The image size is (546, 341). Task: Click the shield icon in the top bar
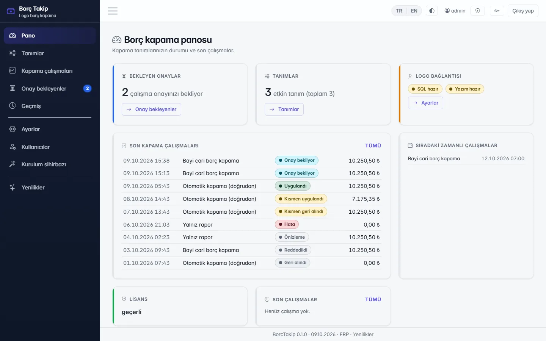[478, 11]
